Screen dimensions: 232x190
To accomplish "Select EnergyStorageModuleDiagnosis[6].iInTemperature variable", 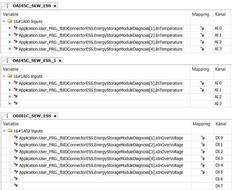I will point(101,90).
